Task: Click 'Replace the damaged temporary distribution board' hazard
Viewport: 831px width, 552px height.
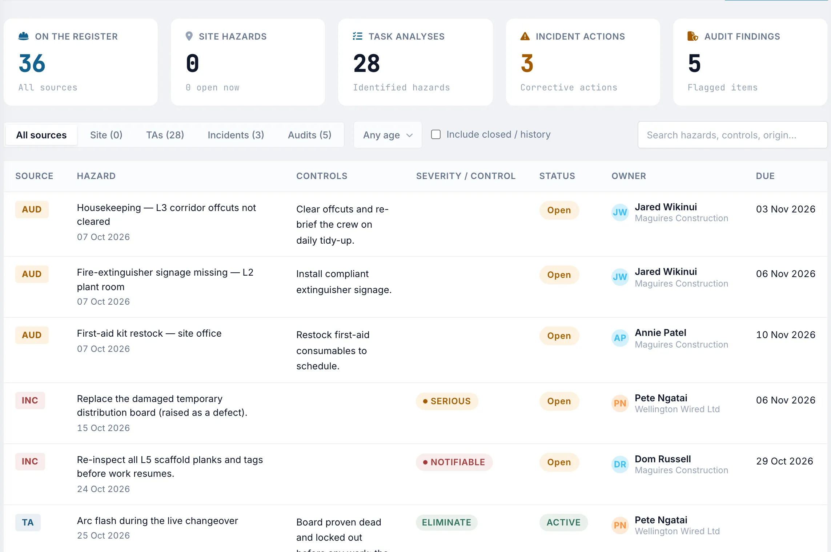Action: (162, 406)
